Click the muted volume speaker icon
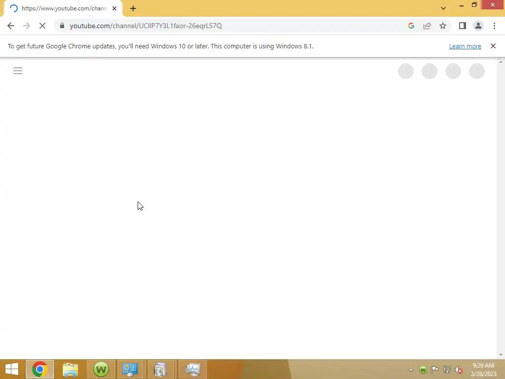Screen dimensions: 505x379 pos(459,370)
